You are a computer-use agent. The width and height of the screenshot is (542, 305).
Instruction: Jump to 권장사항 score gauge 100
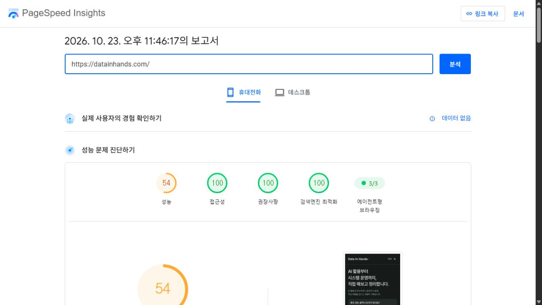point(268,183)
